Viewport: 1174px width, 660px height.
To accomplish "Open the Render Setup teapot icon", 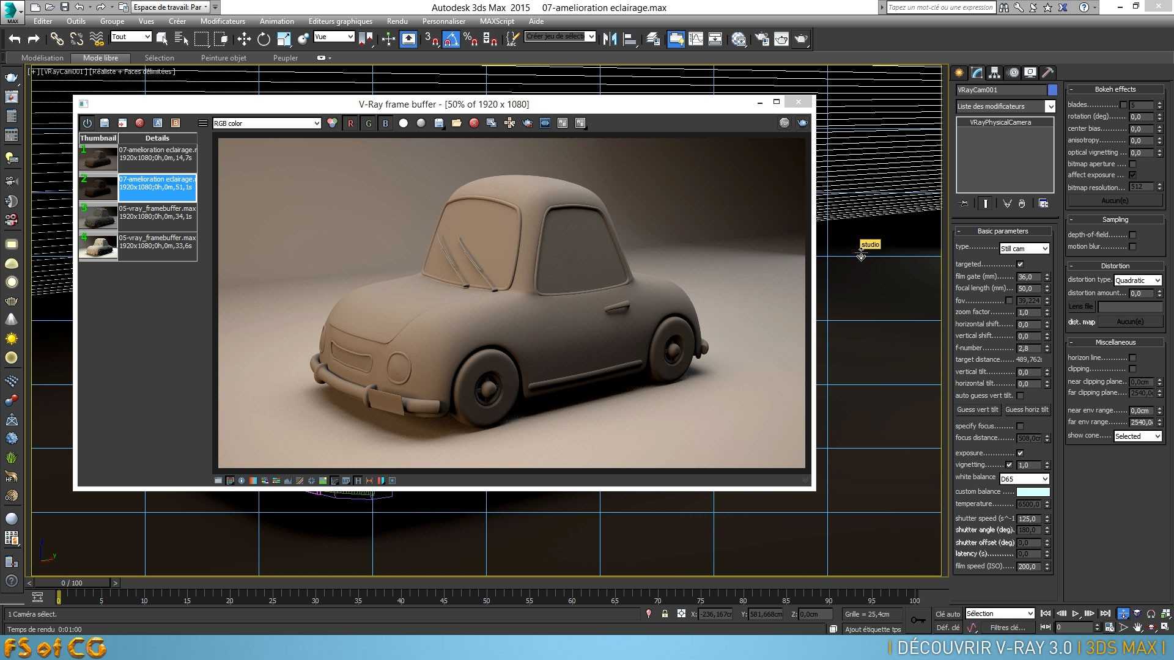I will 762,39.
